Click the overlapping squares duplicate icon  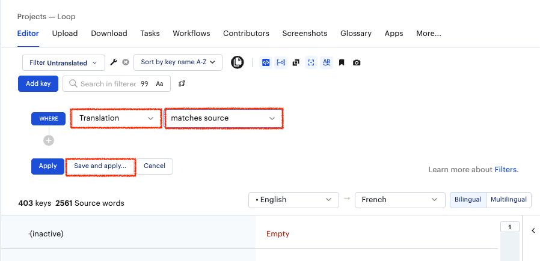pyautogui.click(x=296, y=62)
